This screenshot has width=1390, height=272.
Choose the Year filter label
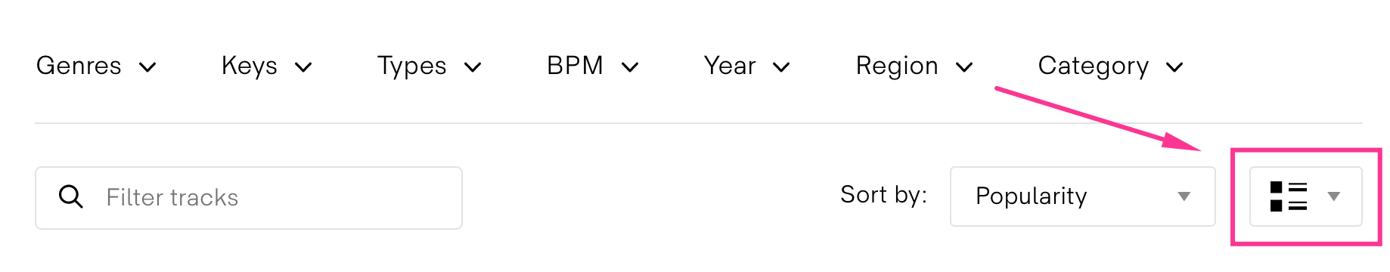(x=730, y=66)
